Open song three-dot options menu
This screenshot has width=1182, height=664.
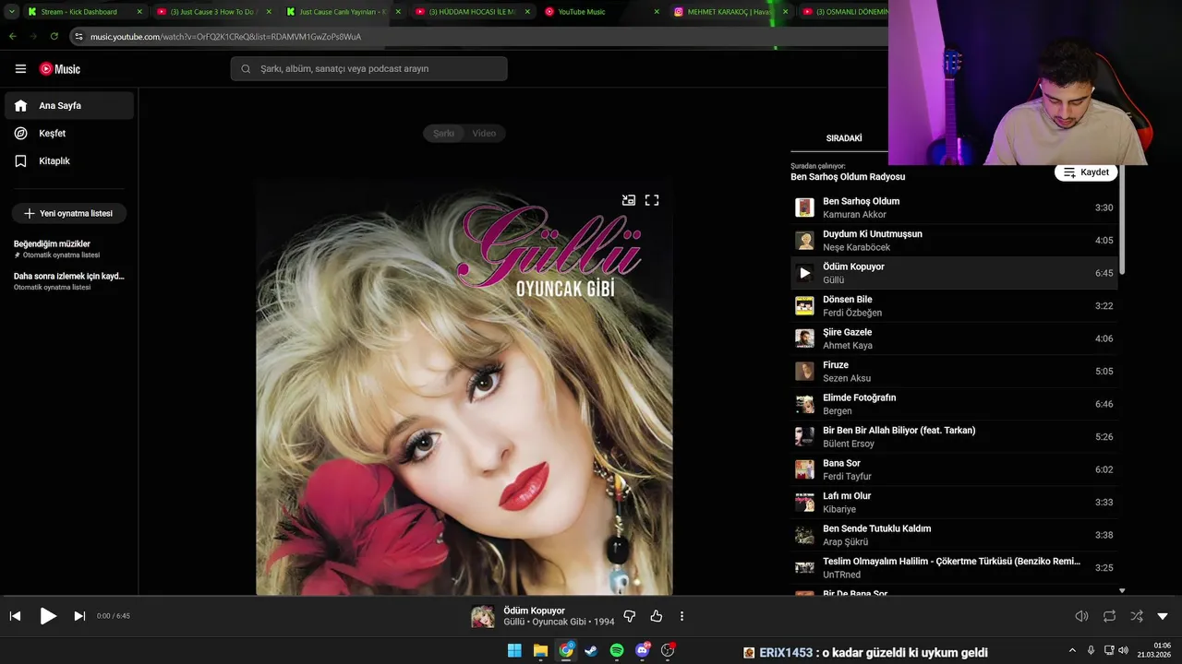[x=682, y=616]
